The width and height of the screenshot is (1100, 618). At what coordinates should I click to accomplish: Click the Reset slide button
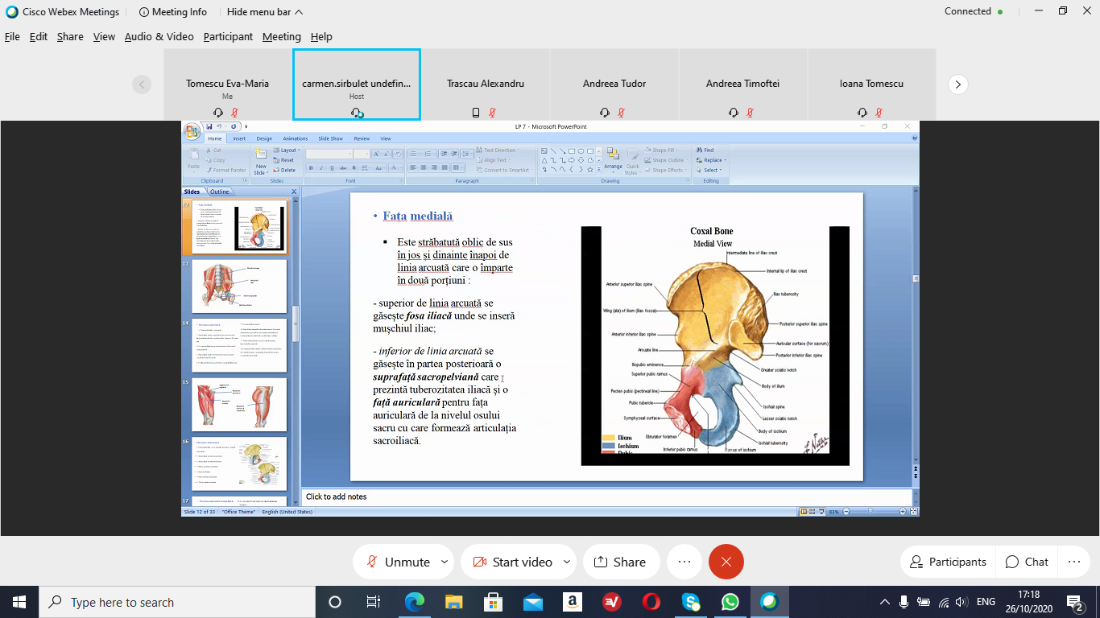click(x=284, y=160)
